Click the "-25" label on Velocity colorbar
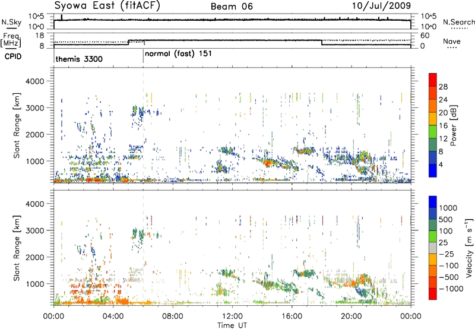 click(446, 254)
